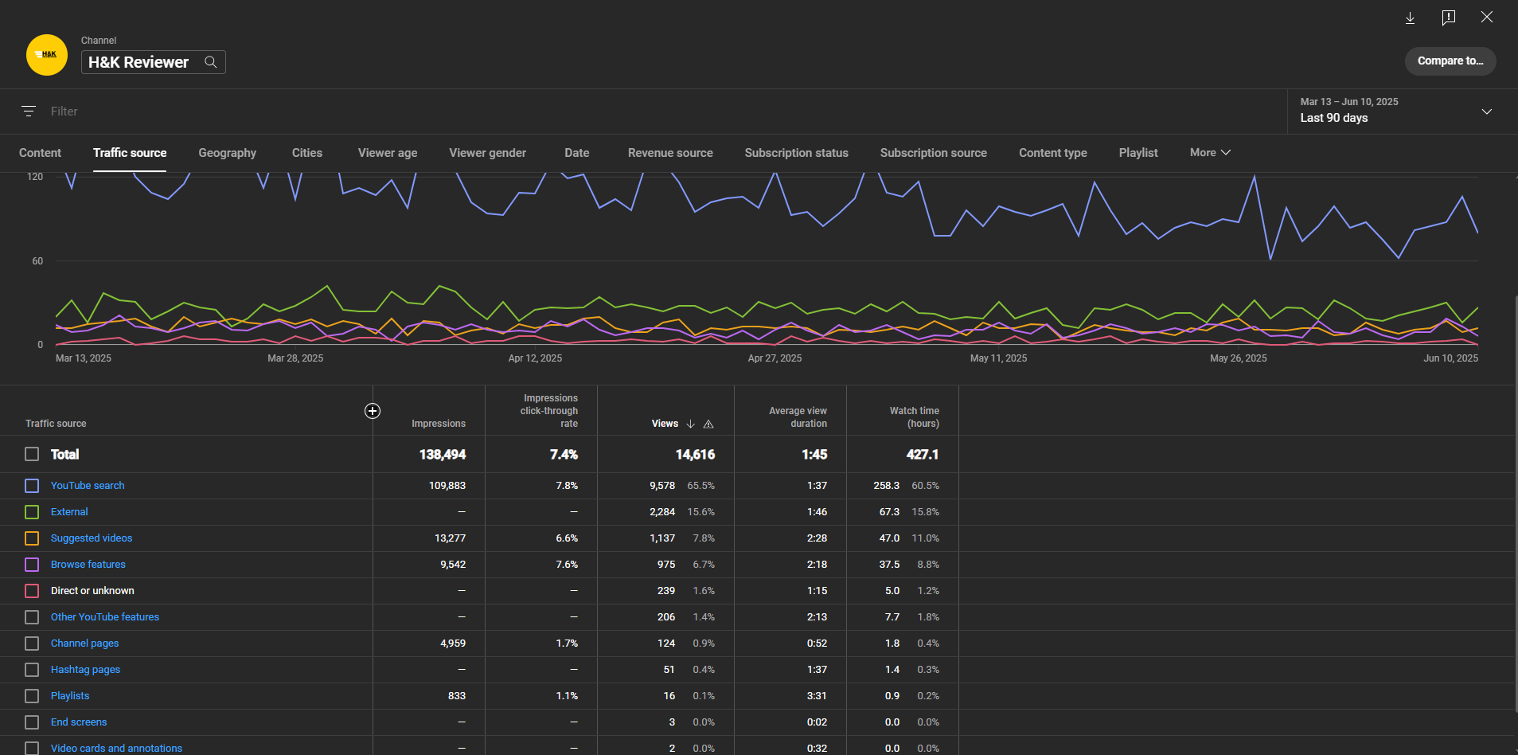Enable the End screens checkbox
1518x755 pixels.
pos(32,722)
